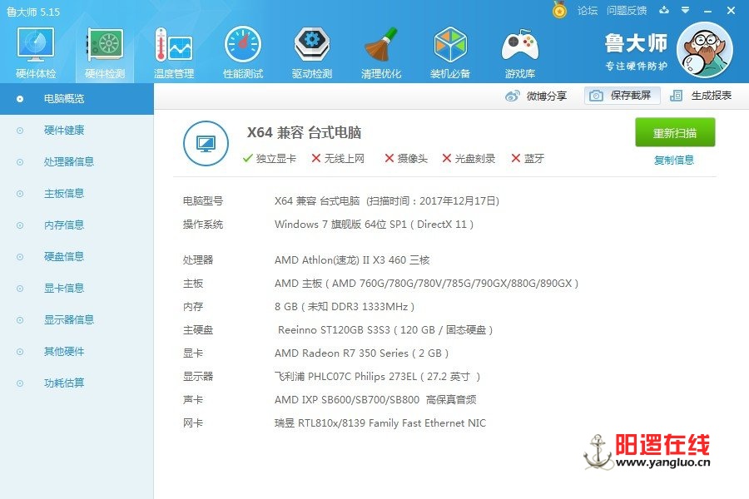Viewport: 749px width, 499px height.
Task: Click AMD IXP SB600/SB700/SB800 sound card text
Action: pyautogui.click(x=375, y=400)
